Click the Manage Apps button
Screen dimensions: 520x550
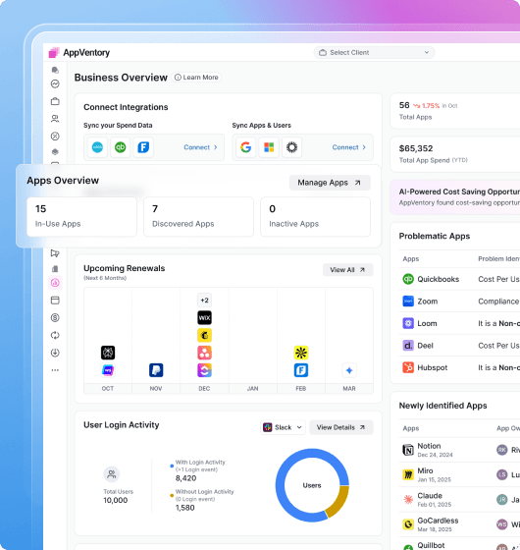point(330,183)
